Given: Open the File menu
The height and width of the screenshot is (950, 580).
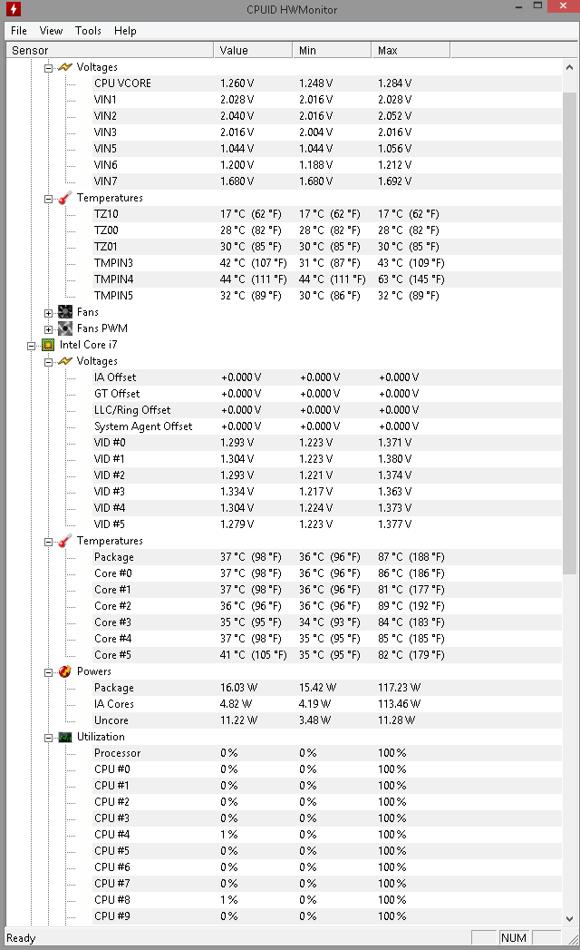Looking at the screenshot, I should pyautogui.click(x=19, y=30).
